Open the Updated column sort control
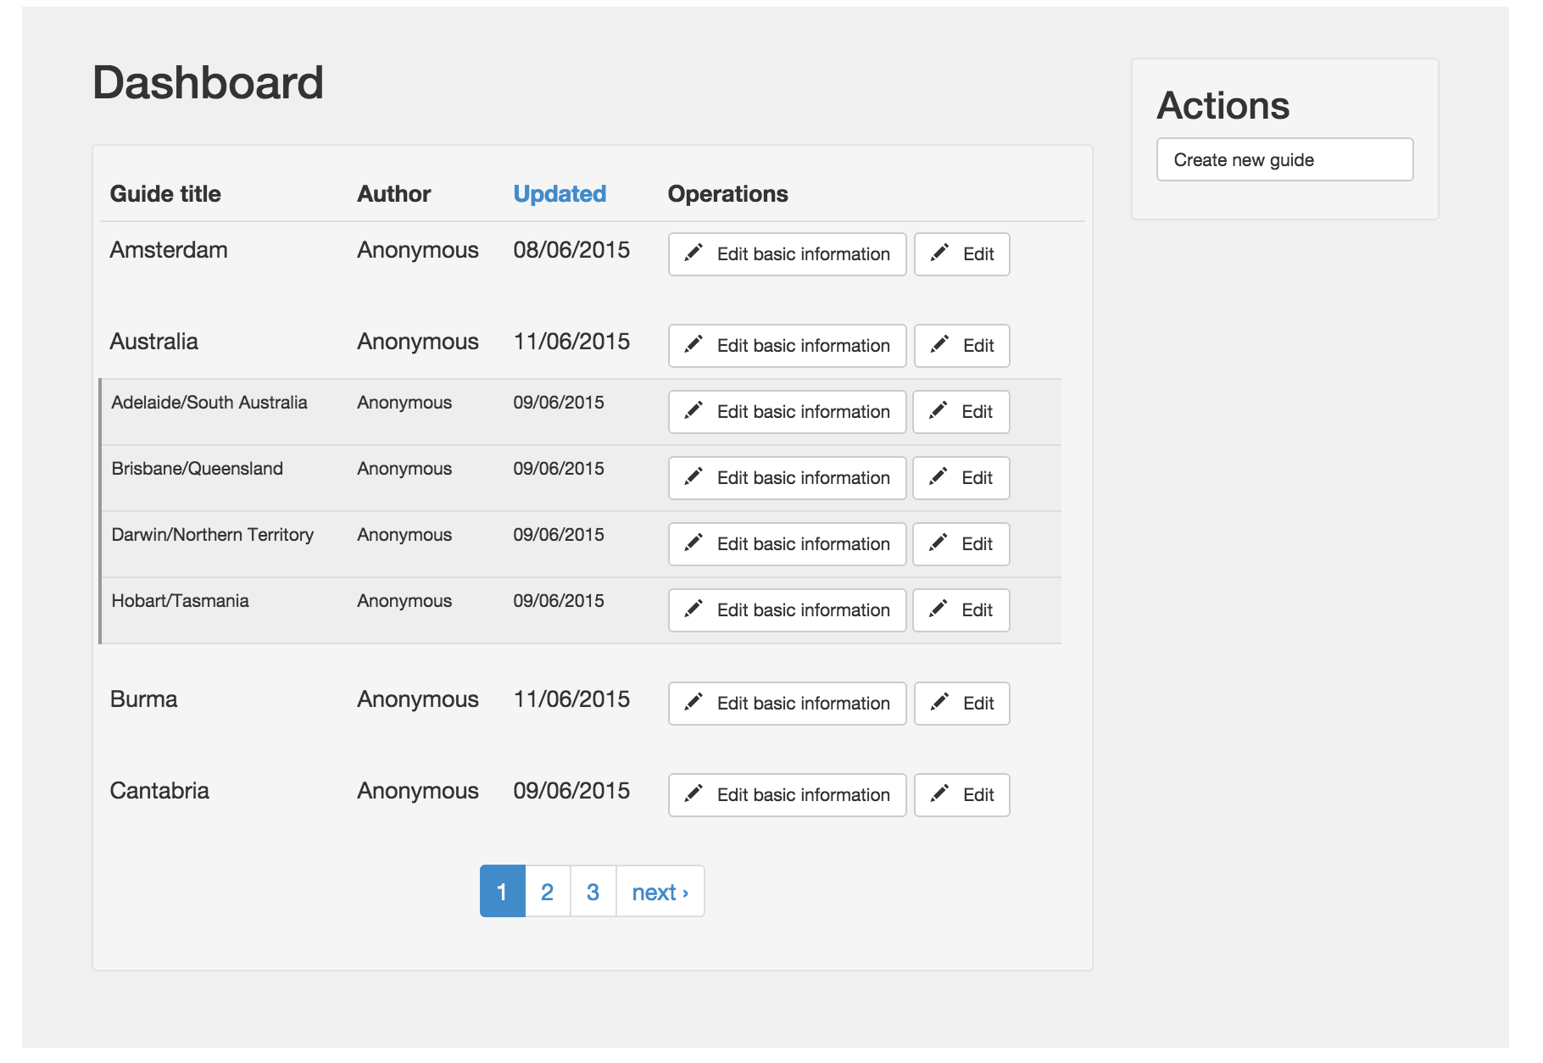Image resolution: width=1543 pixels, height=1063 pixels. pos(560,193)
